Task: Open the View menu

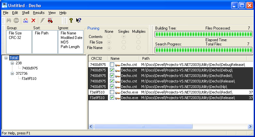Action: [x=52, y=13]
